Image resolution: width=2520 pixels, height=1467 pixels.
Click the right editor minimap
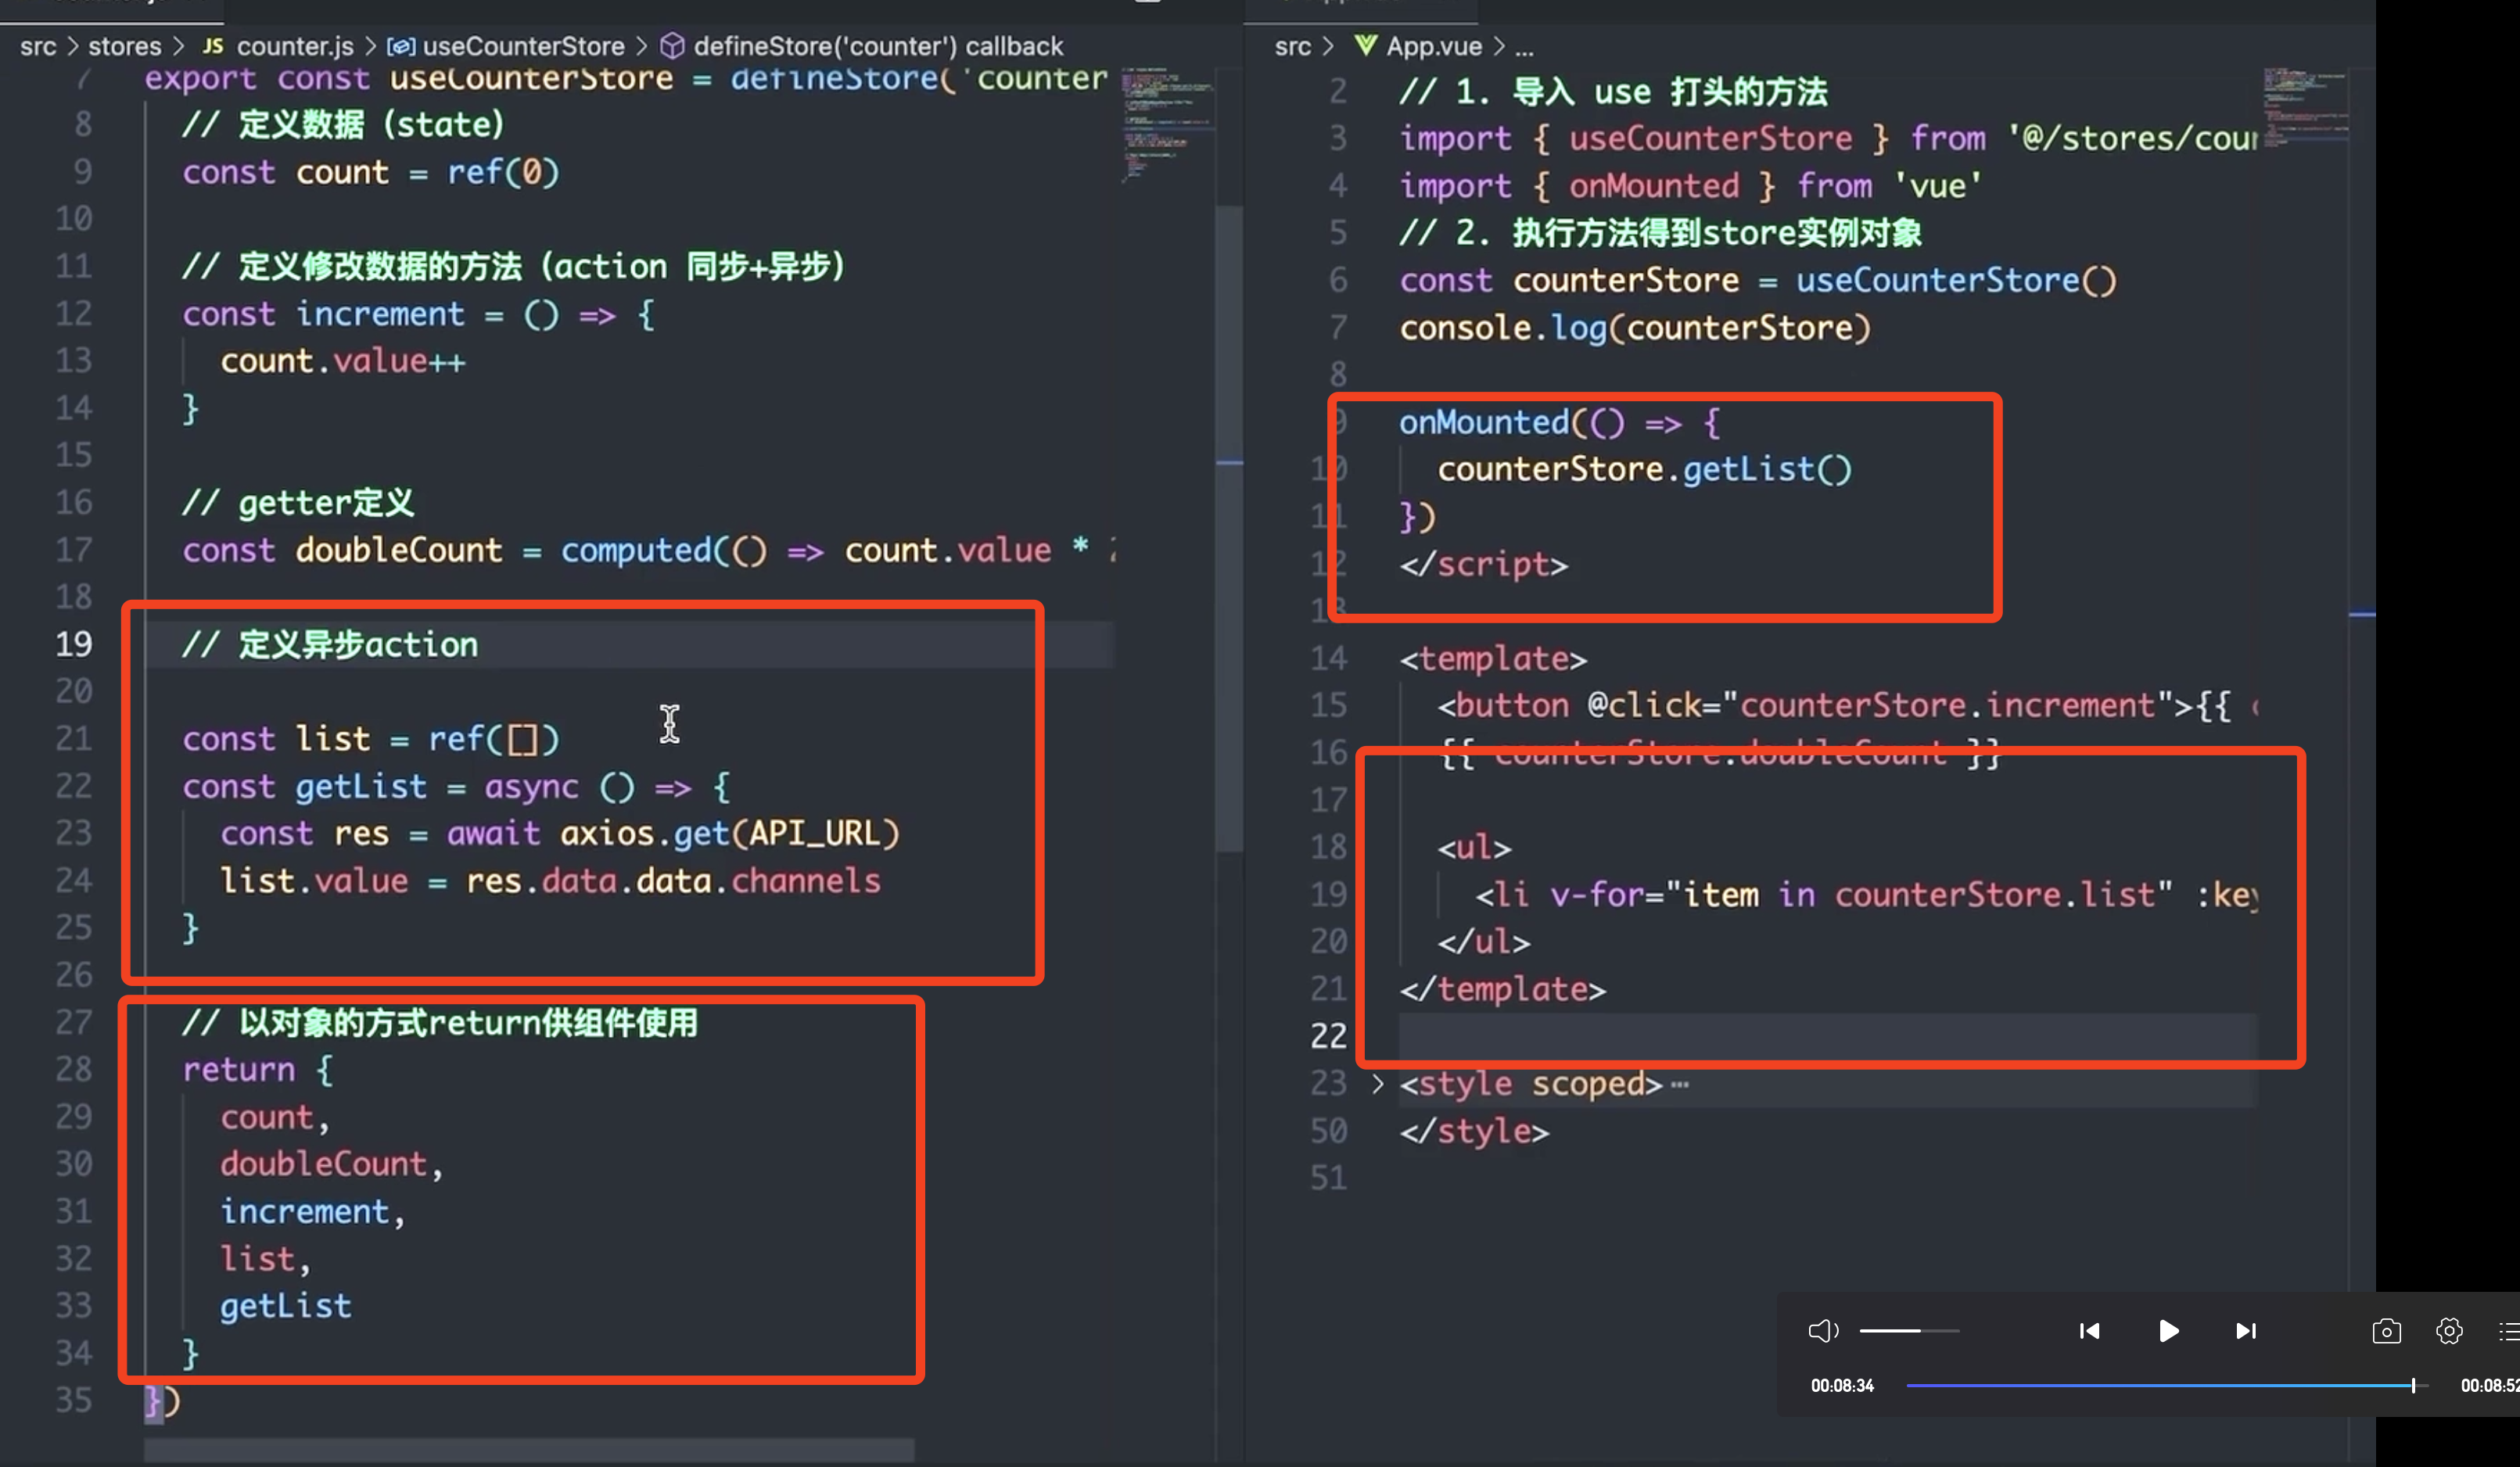[x=2304, y=105]
